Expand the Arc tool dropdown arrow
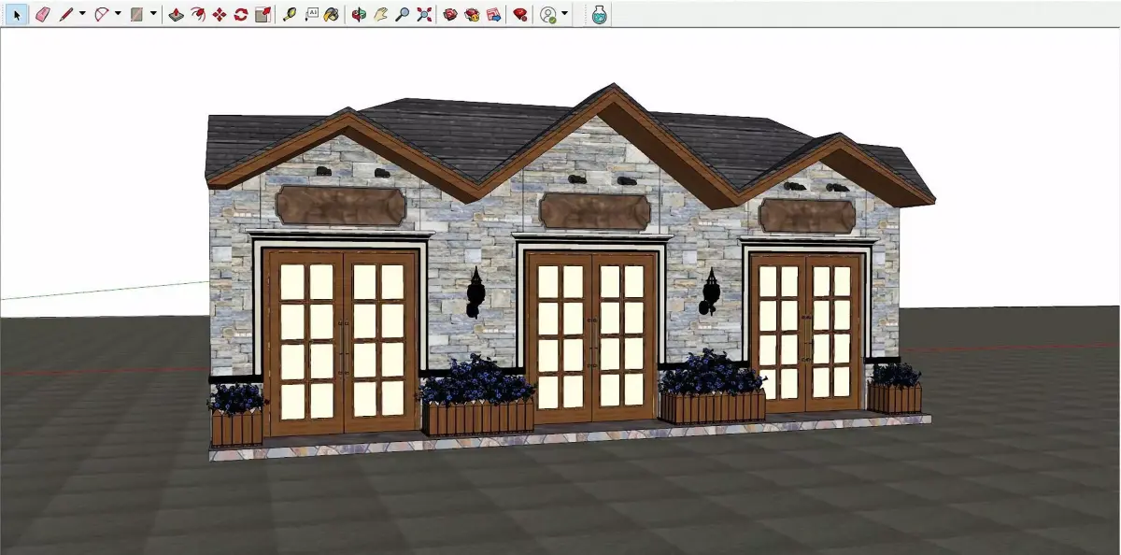Viewport: 1121px width, 555px height. (118, 14)
